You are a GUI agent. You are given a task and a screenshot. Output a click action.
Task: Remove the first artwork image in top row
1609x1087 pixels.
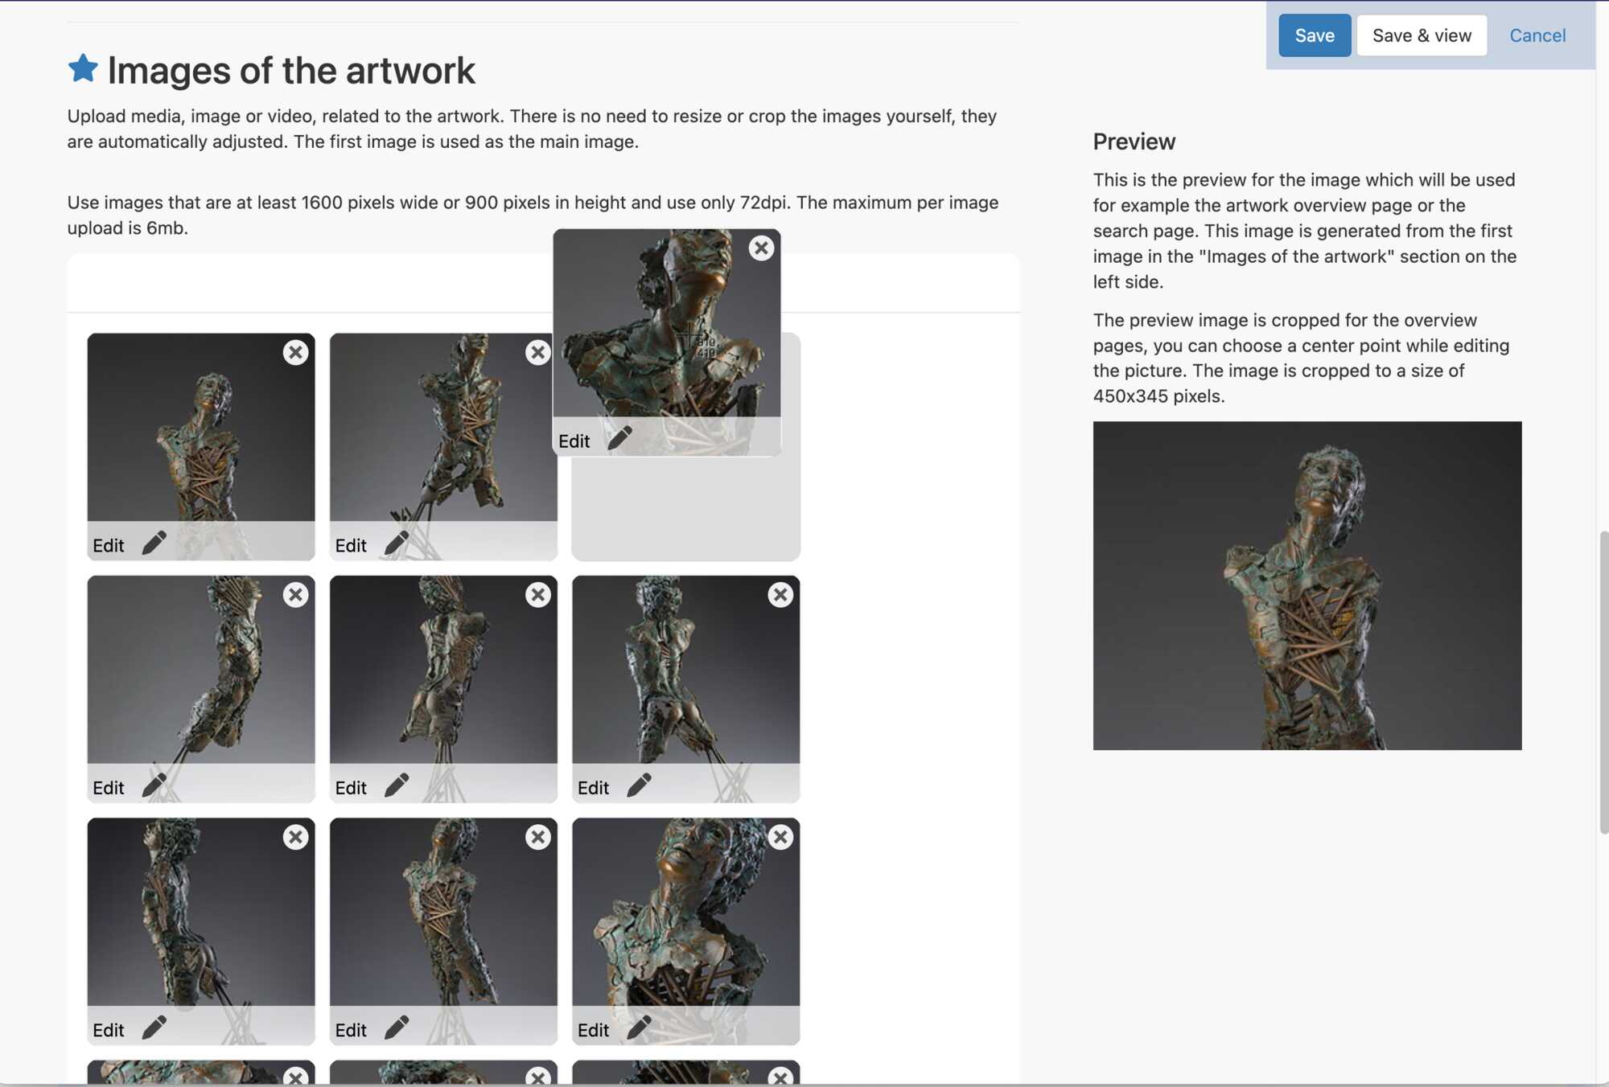tap(295, 352)
